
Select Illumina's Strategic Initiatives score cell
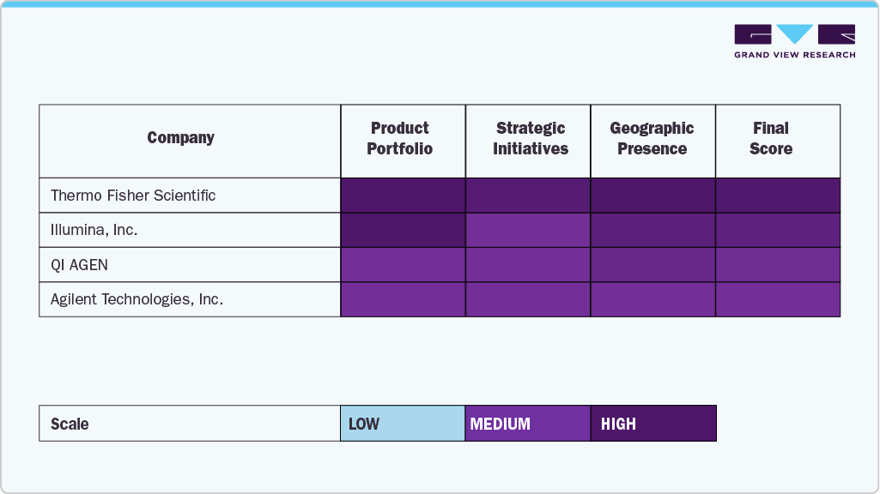pos(528,230)
